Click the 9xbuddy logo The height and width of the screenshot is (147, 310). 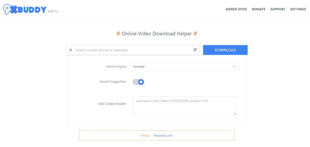pyautogui.click(x=24, y=9)
